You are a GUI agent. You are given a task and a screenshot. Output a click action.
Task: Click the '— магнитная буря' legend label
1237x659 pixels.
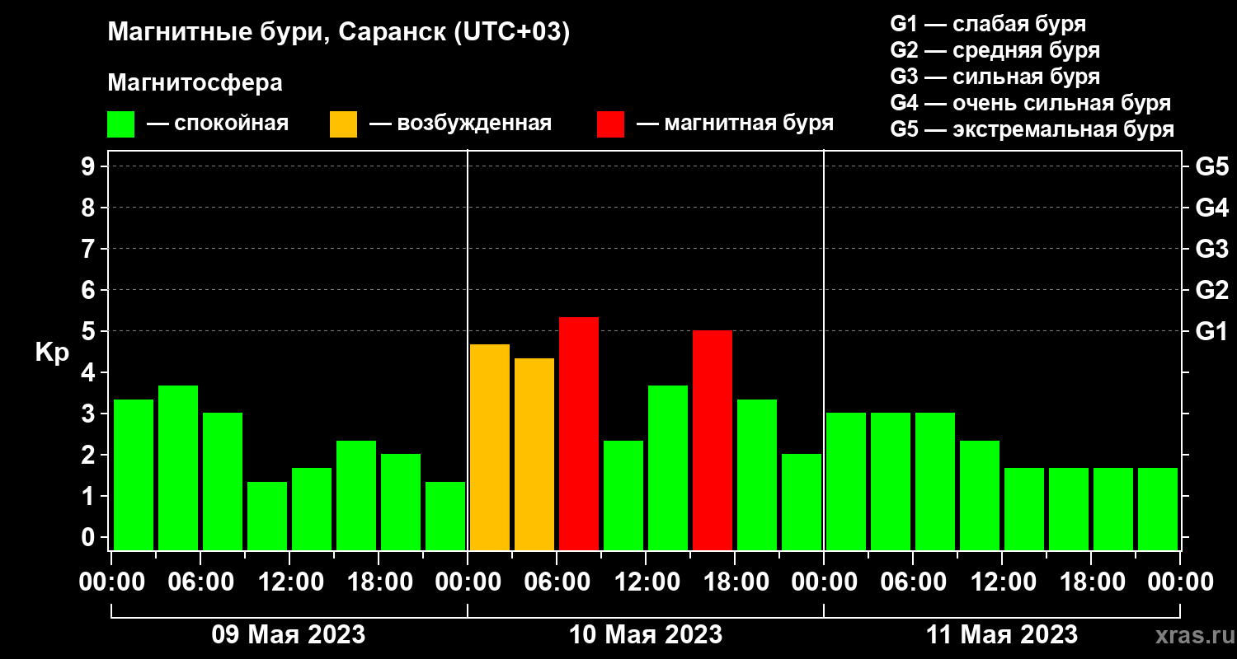736,124
